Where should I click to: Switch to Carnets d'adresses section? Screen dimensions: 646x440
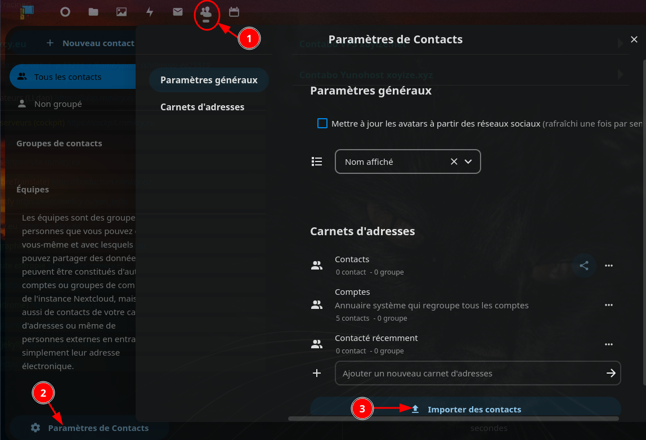click(202, 107)
